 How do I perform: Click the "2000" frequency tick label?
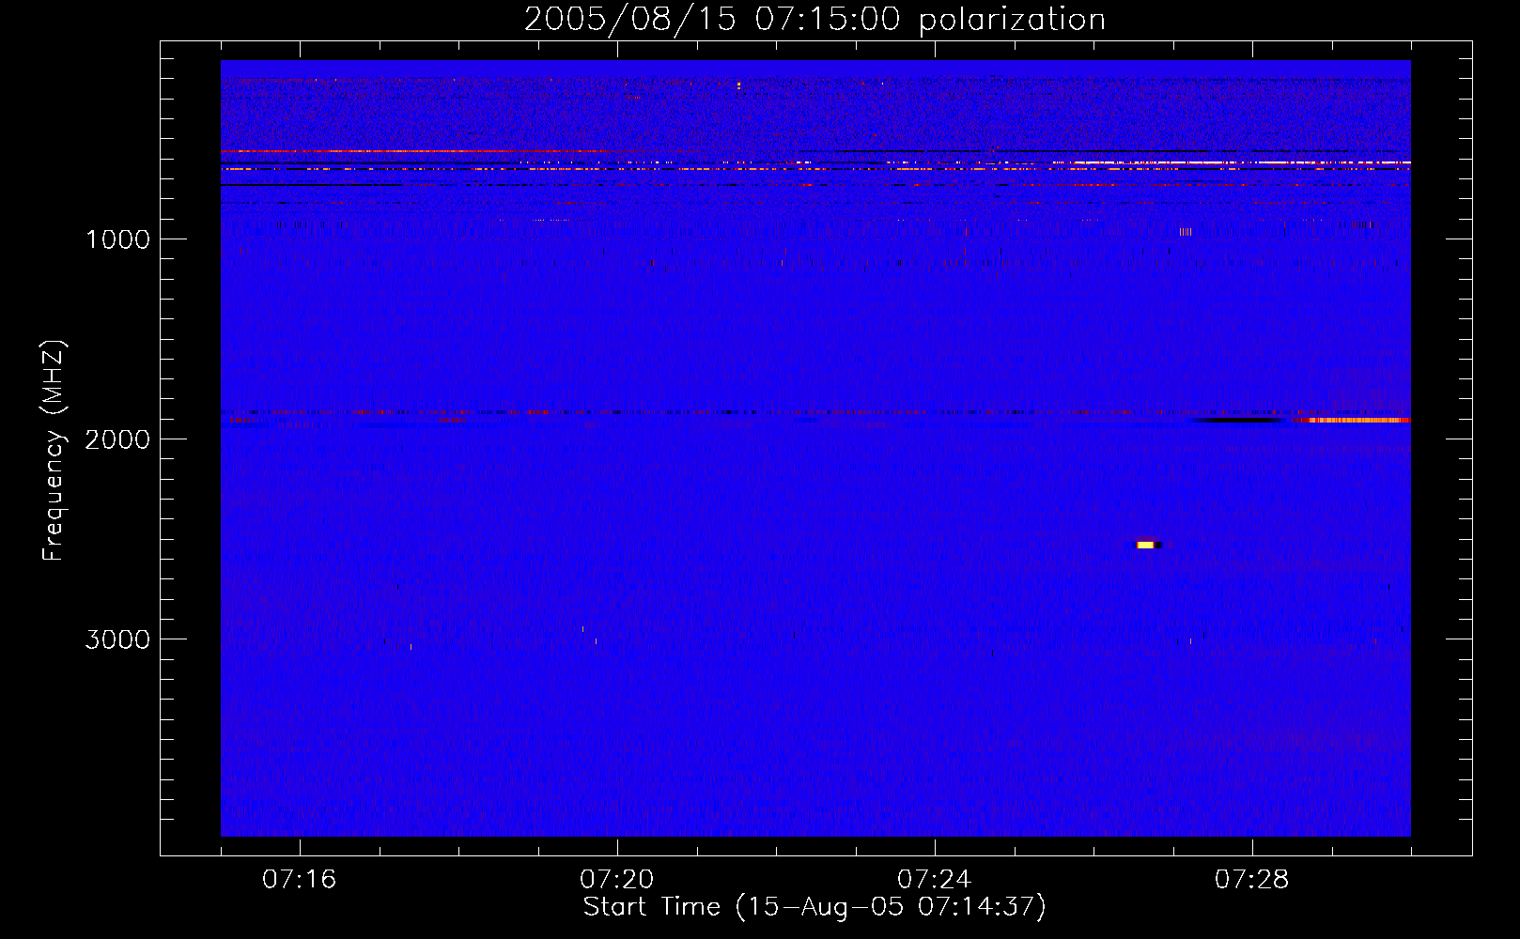click(117, 439)
